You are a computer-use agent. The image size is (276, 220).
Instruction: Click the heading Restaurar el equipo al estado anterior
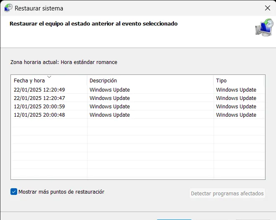tap(93, 24)
